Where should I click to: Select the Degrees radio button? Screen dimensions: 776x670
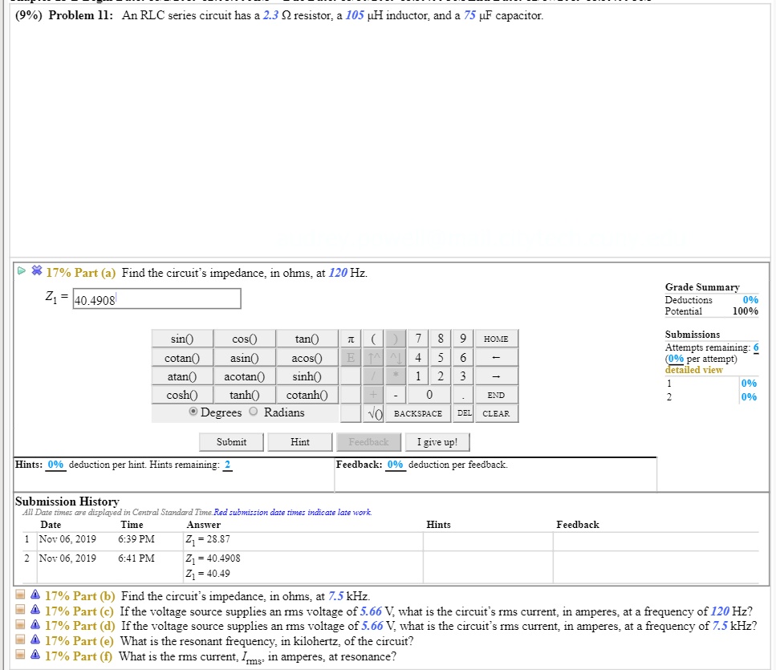tap(193, 412)
